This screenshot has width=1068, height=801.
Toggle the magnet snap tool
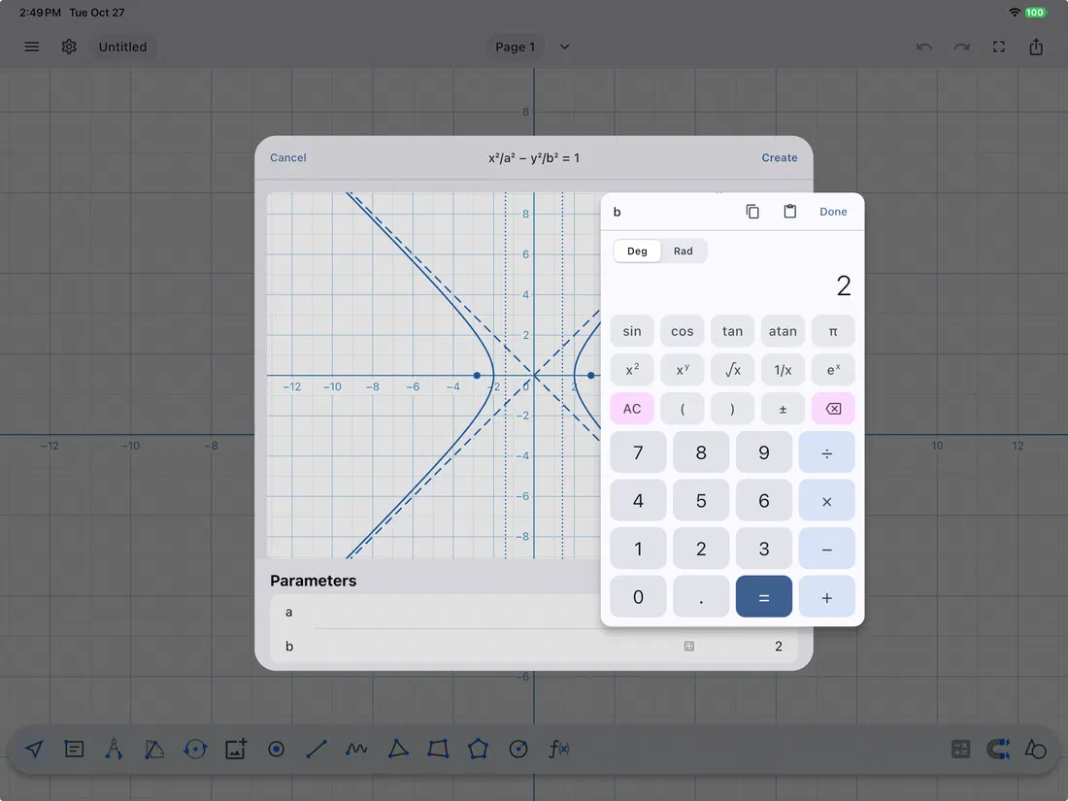[998, 750]
